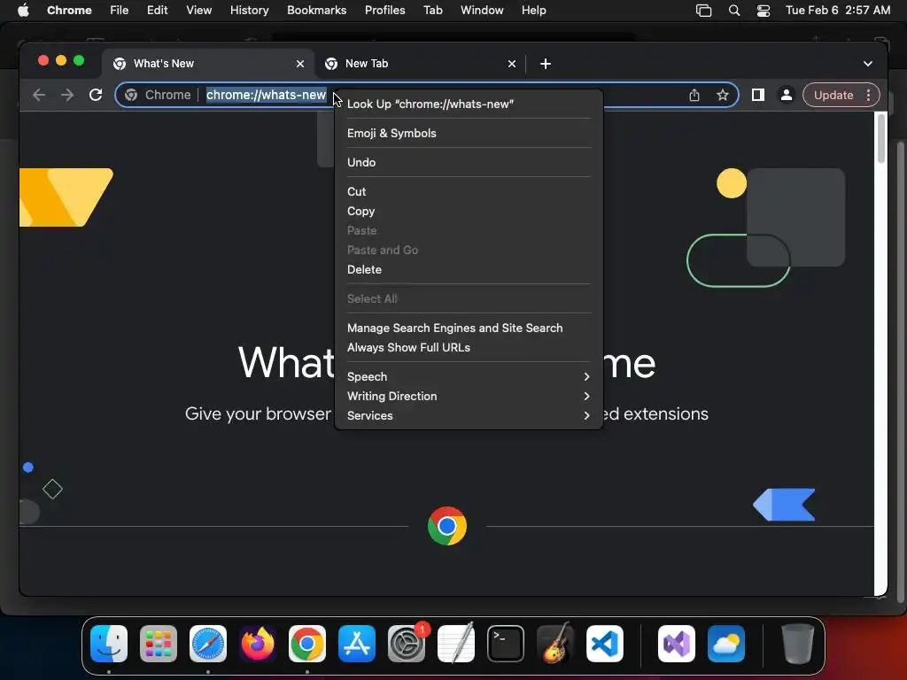Open System Settings from the Dock
Image resolution: width=907 pixels, height=680 pixels.
(406, 644)
